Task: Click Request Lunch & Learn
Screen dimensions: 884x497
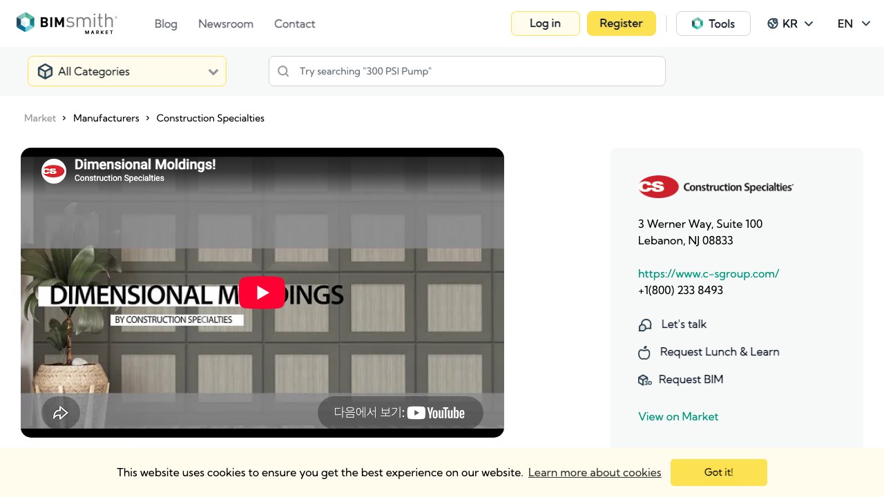Action: 720,351
